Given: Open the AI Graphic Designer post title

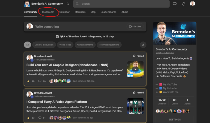Looking at the screenshot, I should pos(67,65).
